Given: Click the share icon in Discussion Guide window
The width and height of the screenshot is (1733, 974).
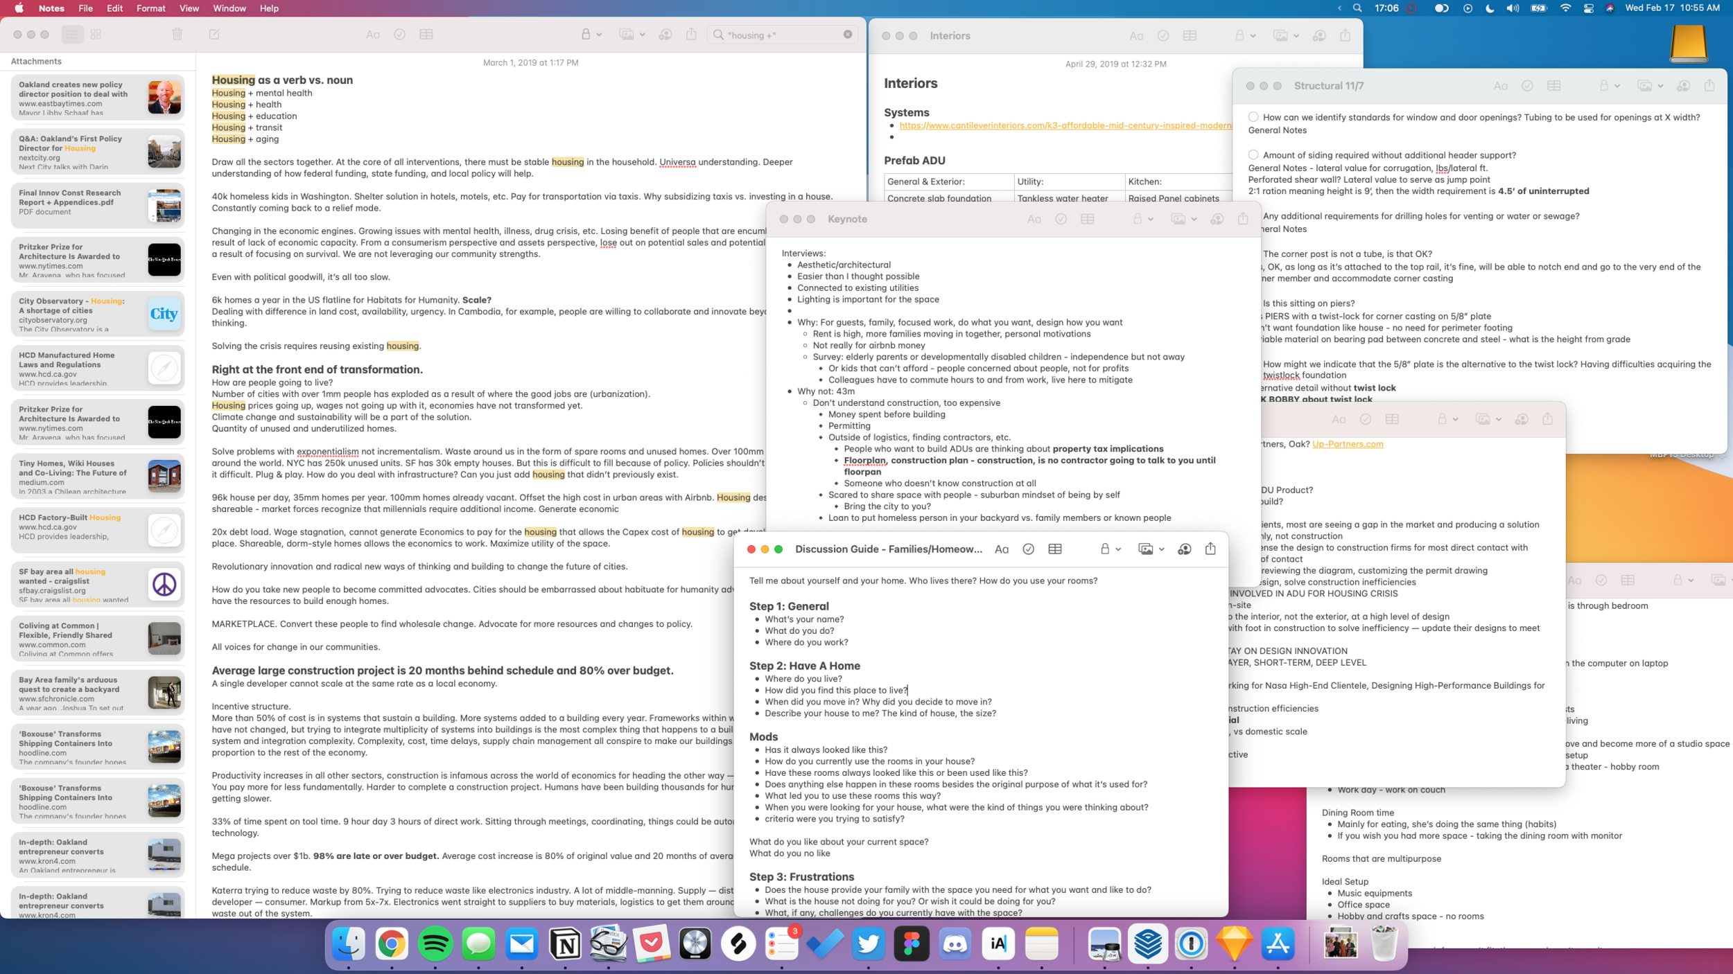Looking at the screenshot, I should click(x=1210, y=549).
